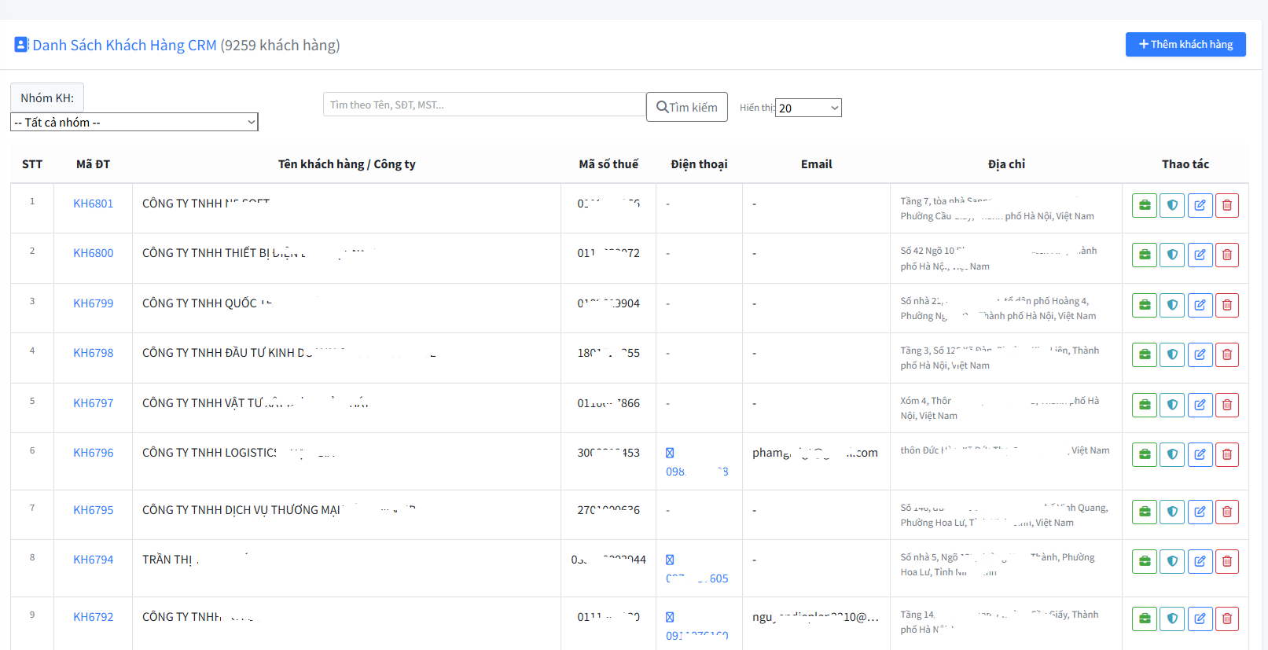Open customer link KH6797

(x=94, y=403)
